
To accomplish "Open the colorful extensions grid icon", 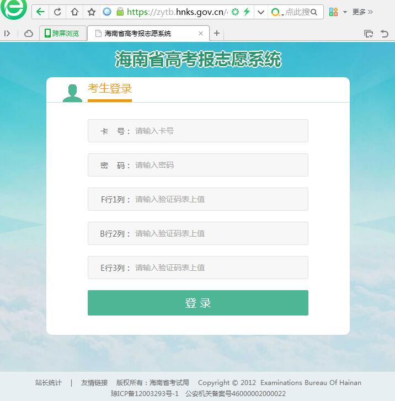I will (333, 12).
